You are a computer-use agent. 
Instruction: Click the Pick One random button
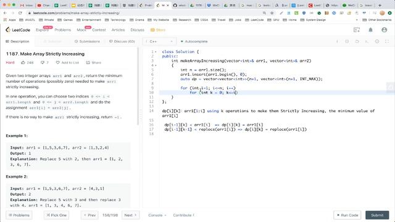tap(56, 215)
